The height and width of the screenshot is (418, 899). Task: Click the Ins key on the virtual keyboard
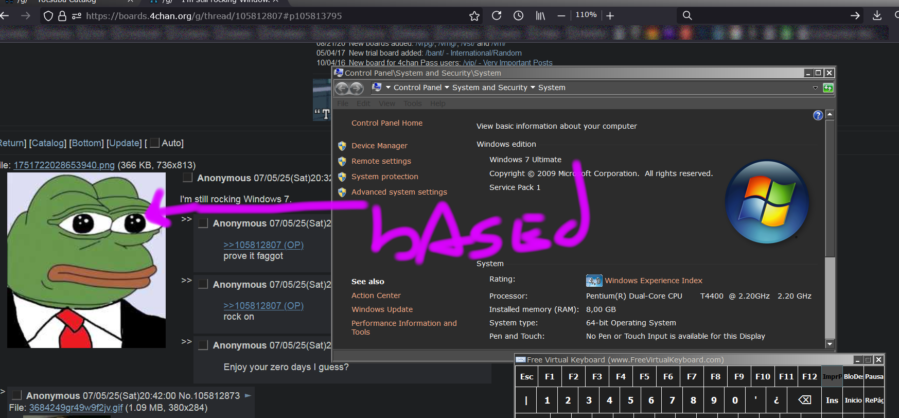(x=832, y=400)
